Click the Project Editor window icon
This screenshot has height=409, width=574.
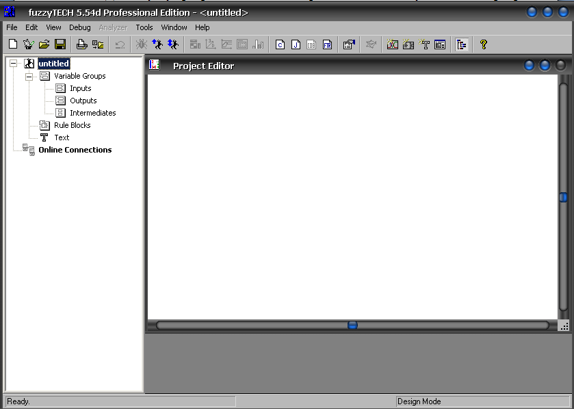[x=155, y=65]
